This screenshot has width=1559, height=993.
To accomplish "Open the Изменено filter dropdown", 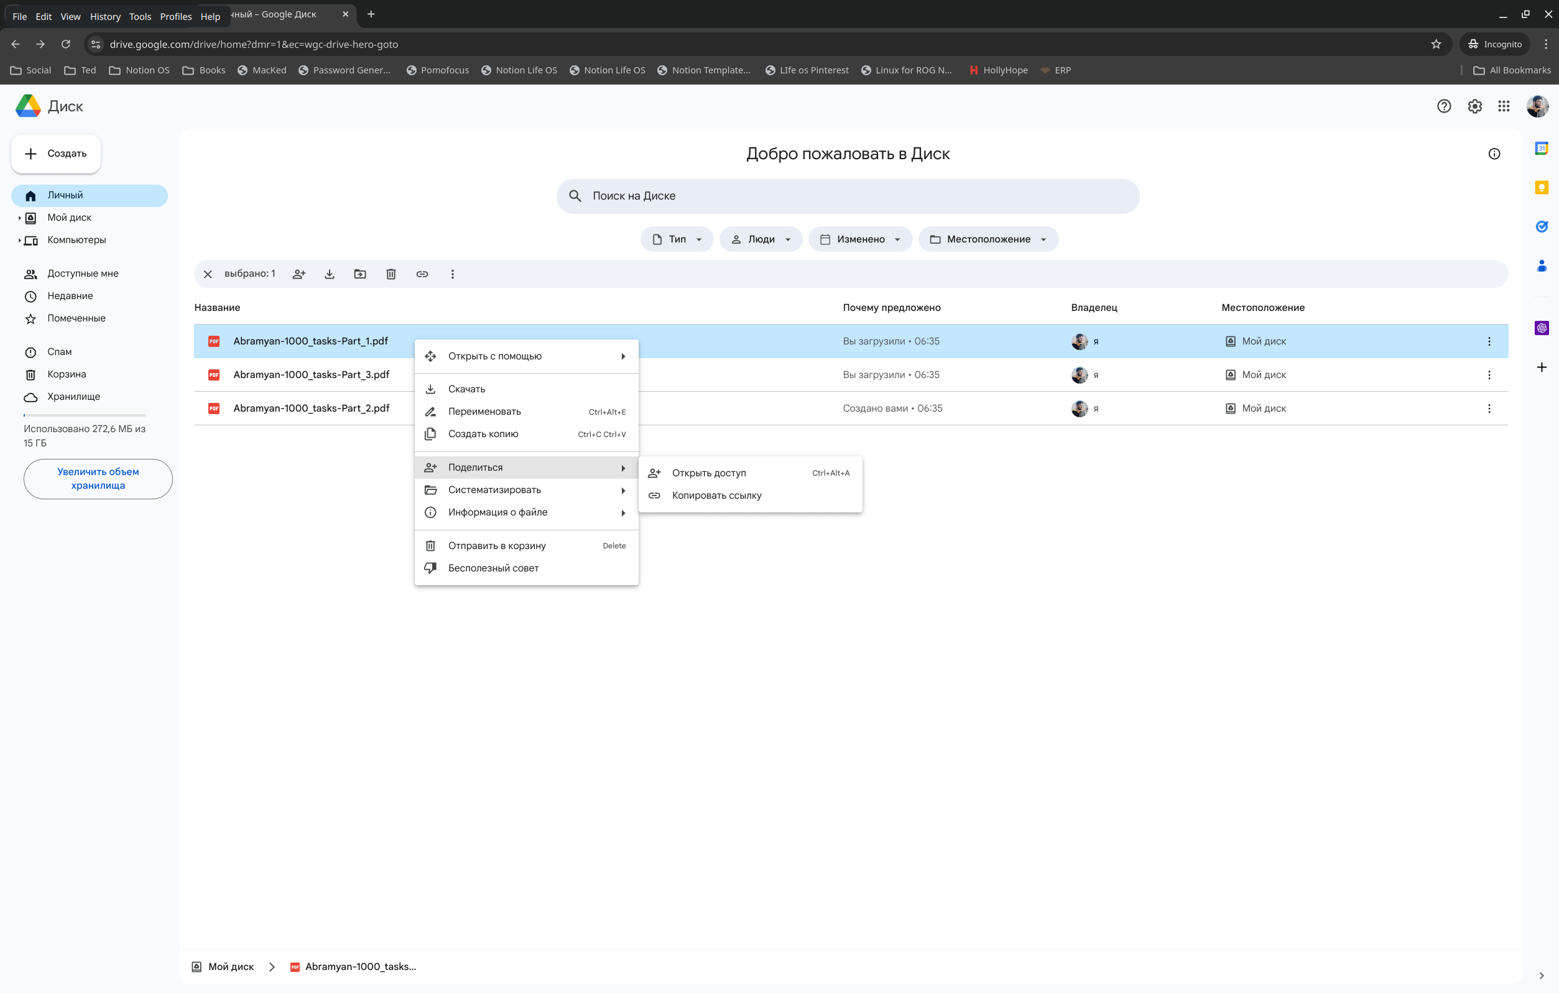I will 860,239.
